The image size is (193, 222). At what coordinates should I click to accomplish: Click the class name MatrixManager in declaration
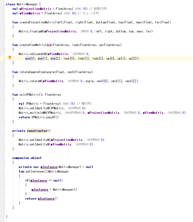pyautogui.click(x=27, y=4)
